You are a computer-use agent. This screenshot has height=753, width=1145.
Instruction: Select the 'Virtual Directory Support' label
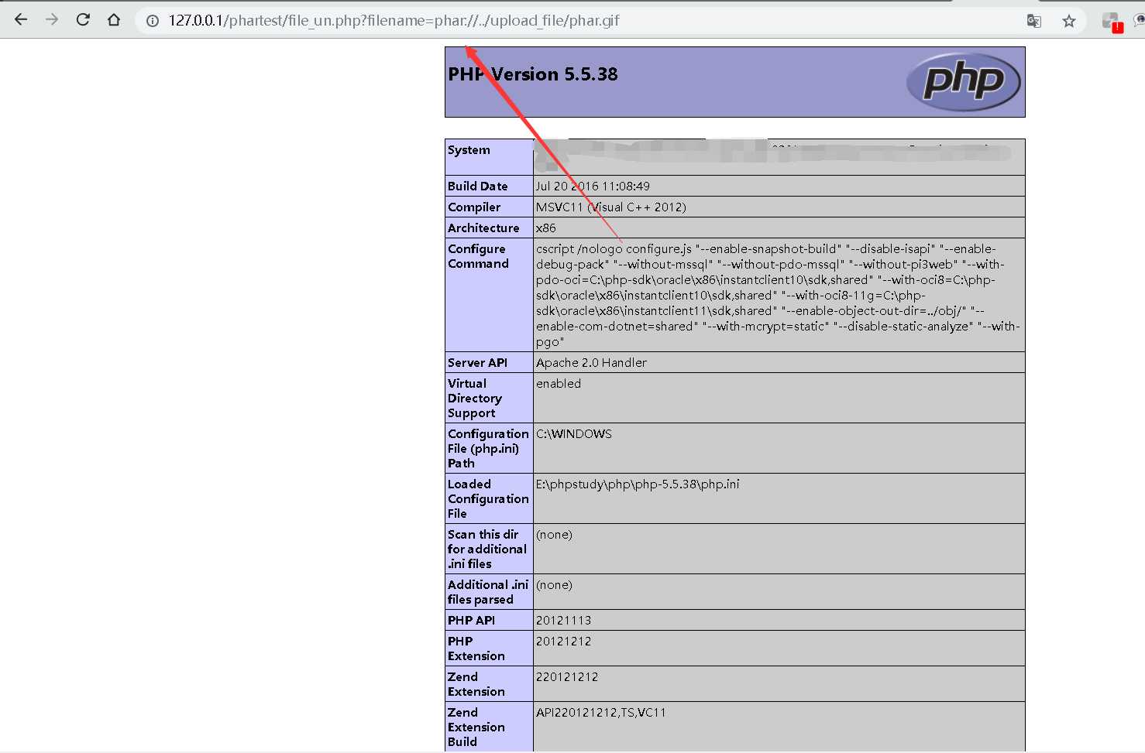coord(475,399)
